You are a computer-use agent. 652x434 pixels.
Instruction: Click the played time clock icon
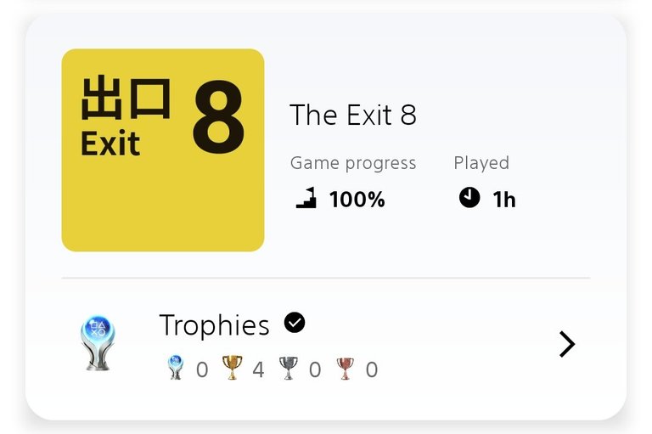pyautogui.click(x=469, y=198)
